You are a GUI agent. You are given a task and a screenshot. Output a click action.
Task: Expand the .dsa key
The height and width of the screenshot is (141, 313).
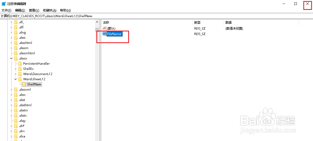pyautogui.click(x=11, y=136)
